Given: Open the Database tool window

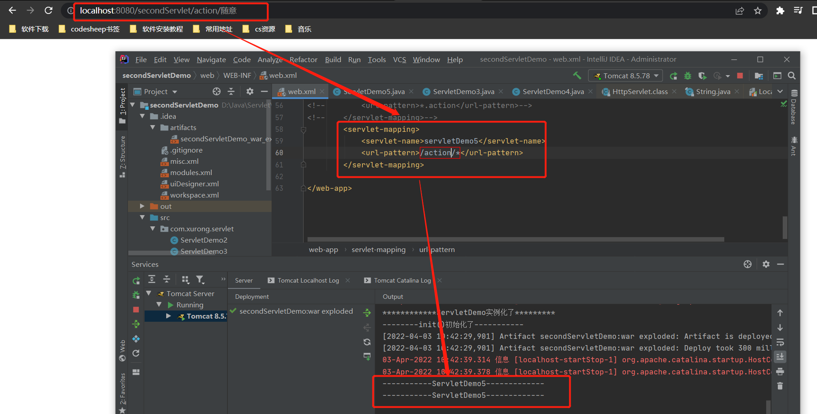Looking at the screenshot, I should (x=794, y=107).
